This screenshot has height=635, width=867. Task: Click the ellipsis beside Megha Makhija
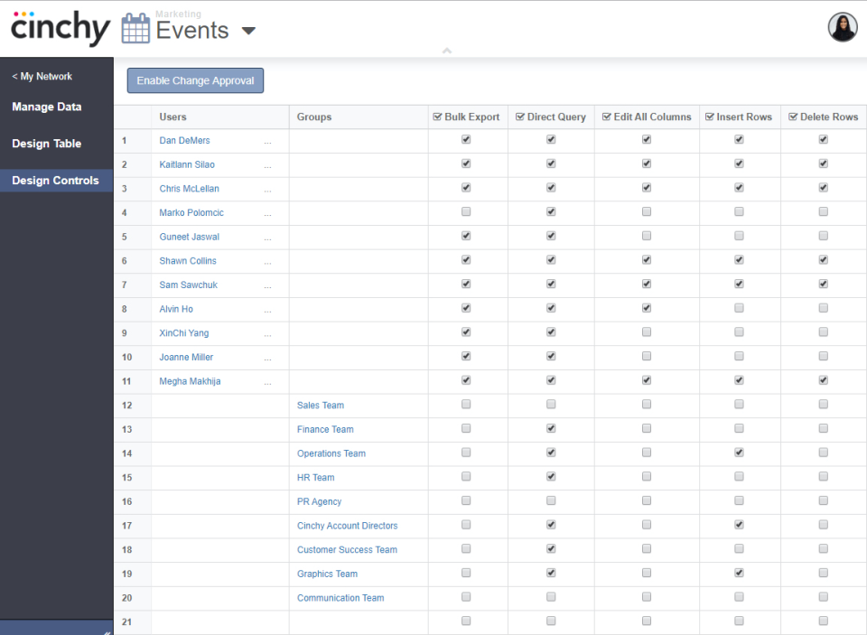[267, 380]
